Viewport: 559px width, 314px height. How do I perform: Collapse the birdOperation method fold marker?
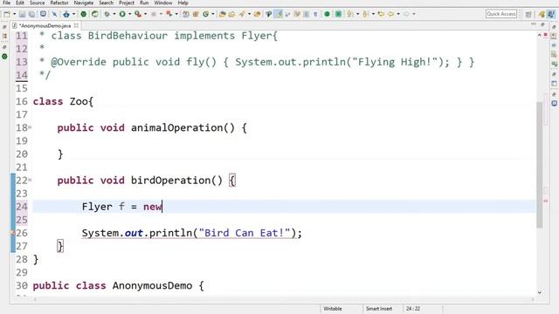(30, 181)
